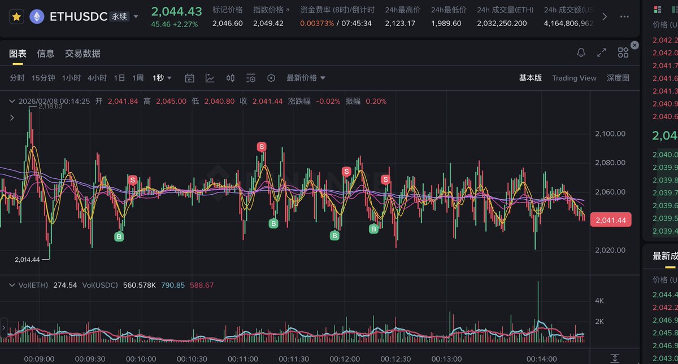
Task: Switch chart to 深度图 view
Action: [618, 78]
